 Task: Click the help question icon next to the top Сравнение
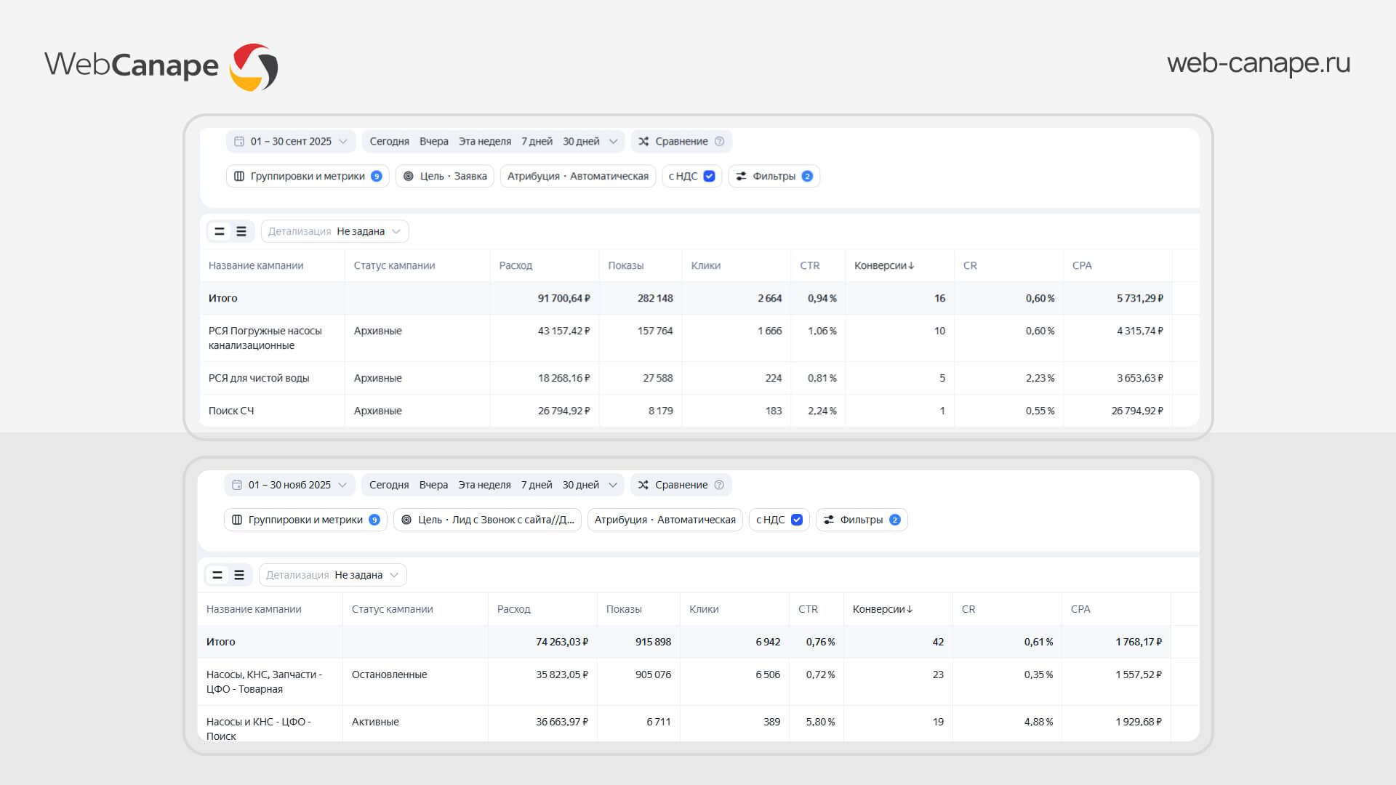[x=719, y=141]
